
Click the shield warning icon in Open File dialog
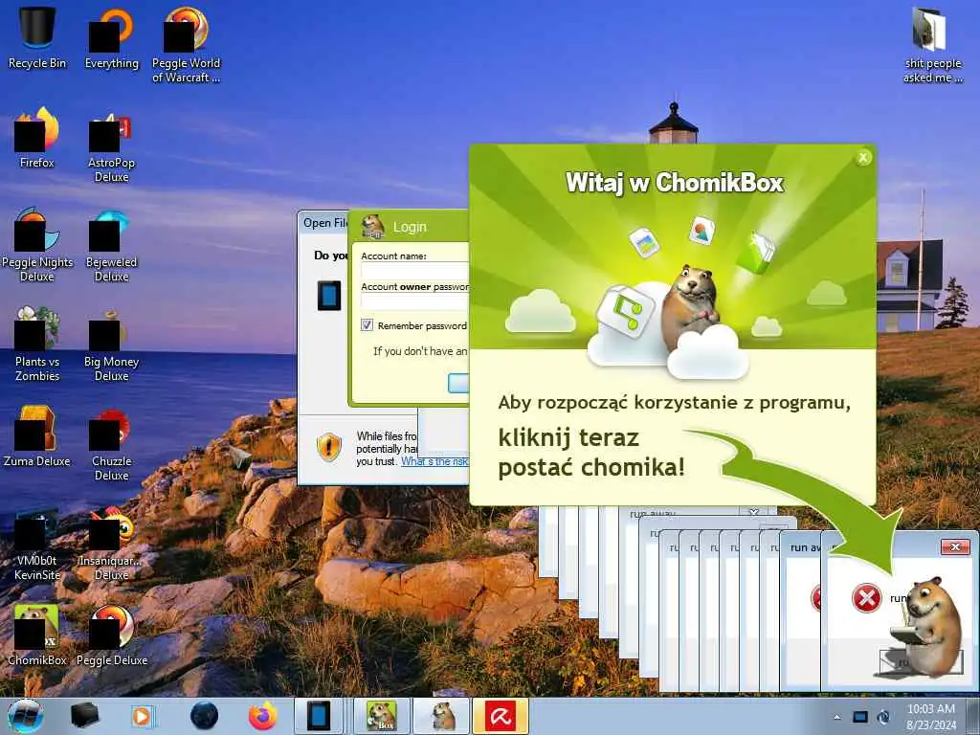tap(329, 448)
